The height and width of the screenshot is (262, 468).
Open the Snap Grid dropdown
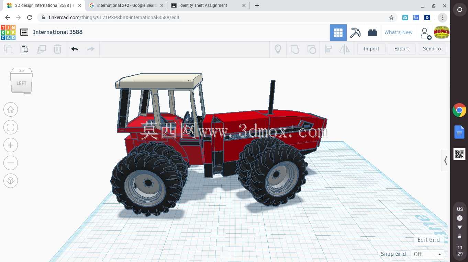click(427, 254)
